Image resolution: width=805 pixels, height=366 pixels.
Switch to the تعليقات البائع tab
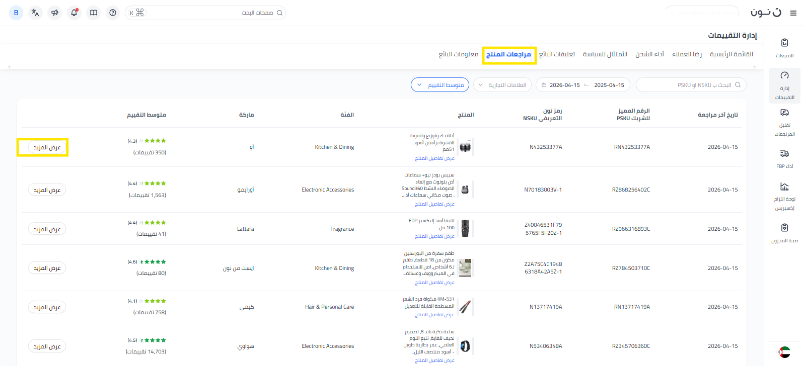[x=557, y=54]
